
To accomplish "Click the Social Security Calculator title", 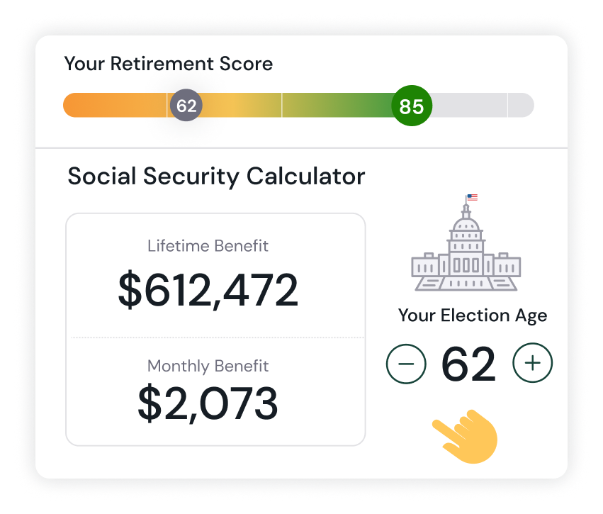I will 216,176.
